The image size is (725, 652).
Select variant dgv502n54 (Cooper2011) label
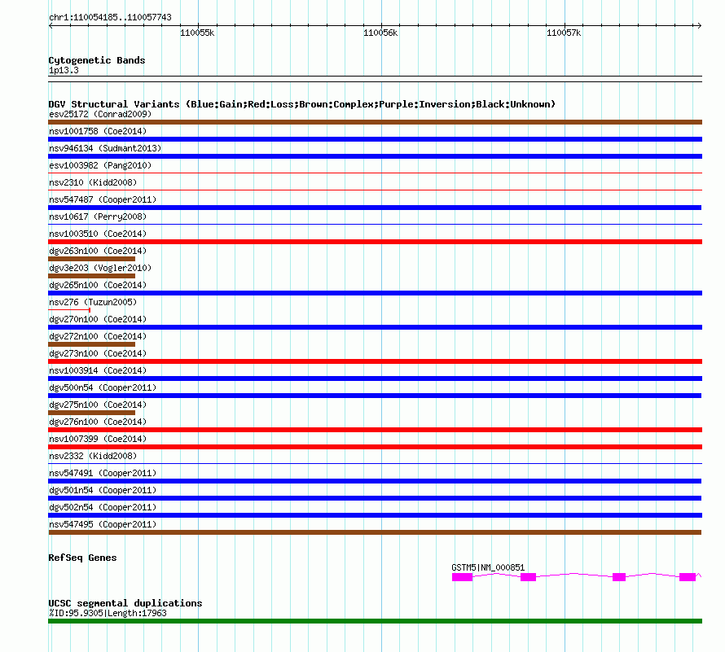[103, 507]
